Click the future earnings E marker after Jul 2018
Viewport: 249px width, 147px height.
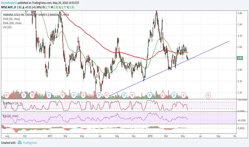click(x=208, y=95)
